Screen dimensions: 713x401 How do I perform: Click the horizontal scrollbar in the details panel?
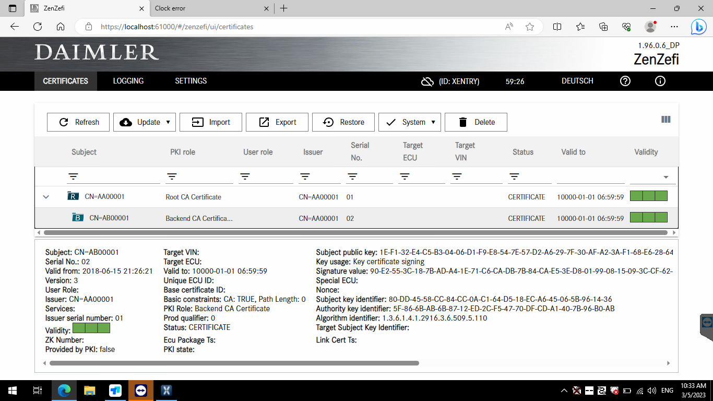[235, 362]
